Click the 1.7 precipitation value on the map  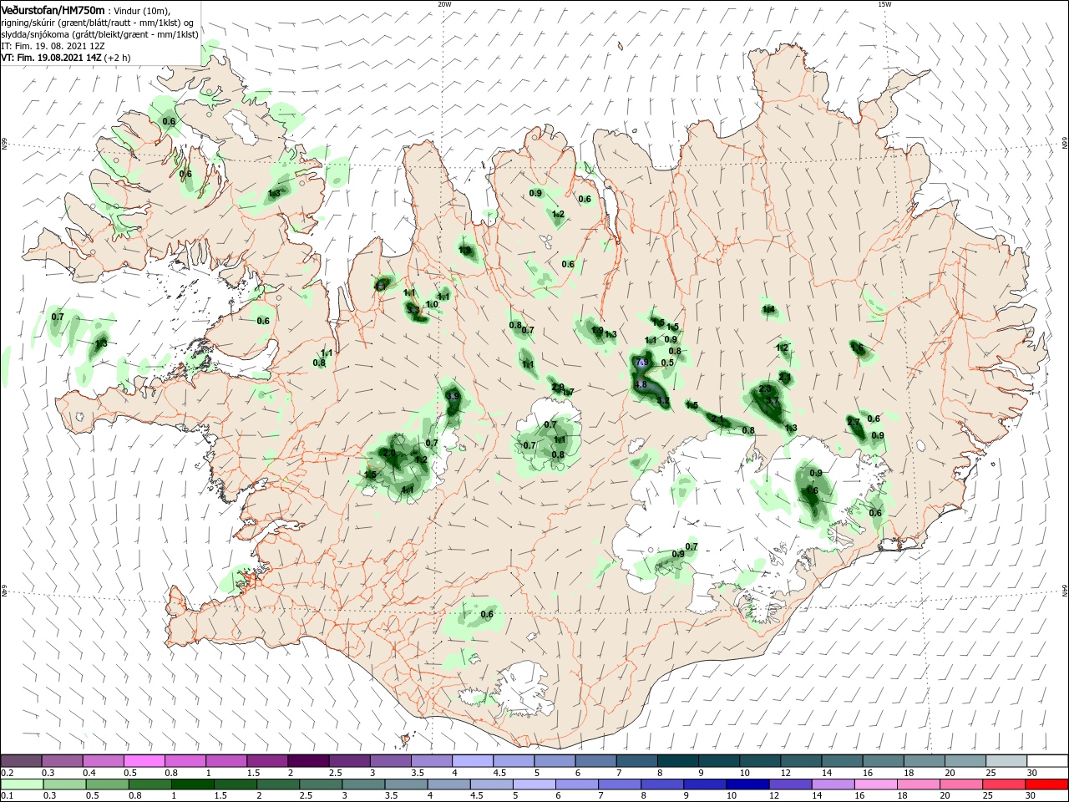tap(569, 393)
